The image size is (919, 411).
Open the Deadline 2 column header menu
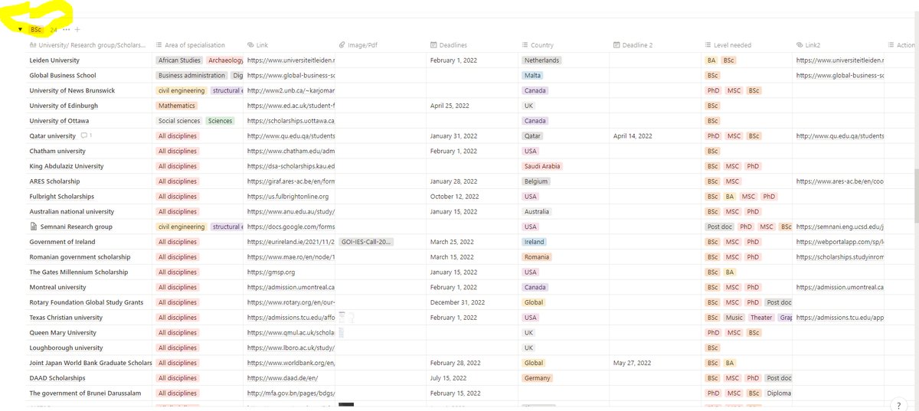pos(633,45)
